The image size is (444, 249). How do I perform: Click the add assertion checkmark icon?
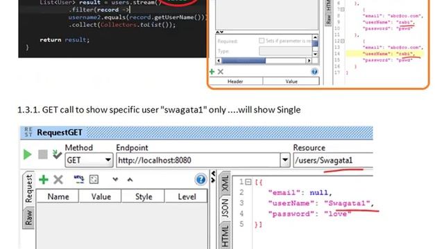57,154
